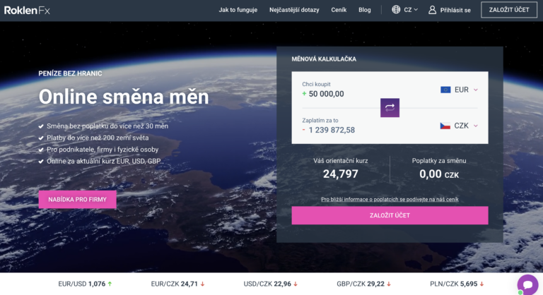Click the Czech flag icon

[445, 126]
